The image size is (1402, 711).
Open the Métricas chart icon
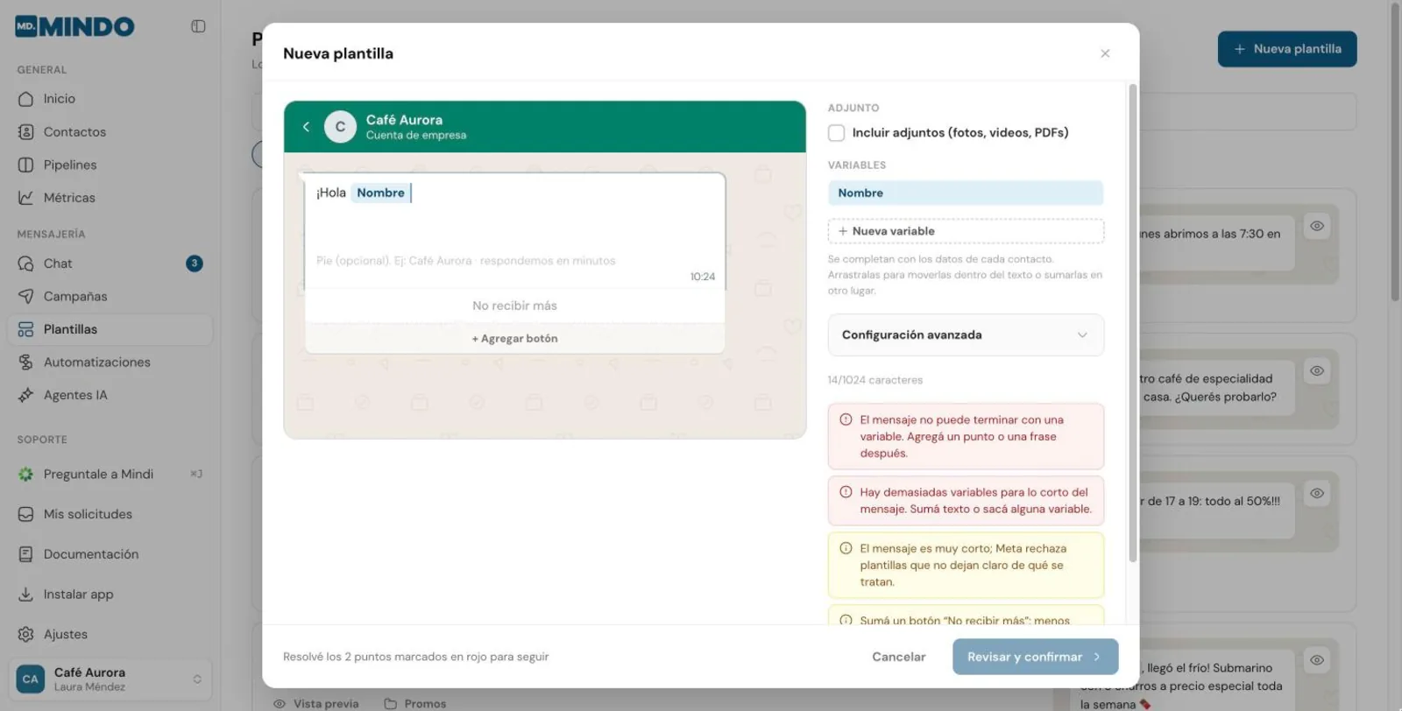coord(26,198)
